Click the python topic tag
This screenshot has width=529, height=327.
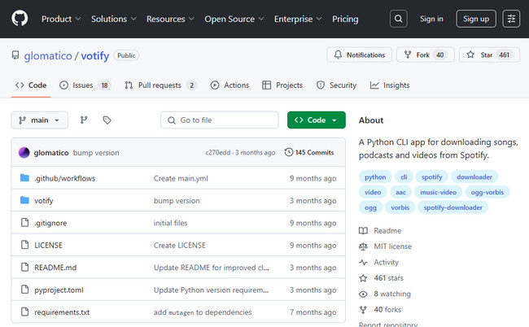click(x=375, y=177)
